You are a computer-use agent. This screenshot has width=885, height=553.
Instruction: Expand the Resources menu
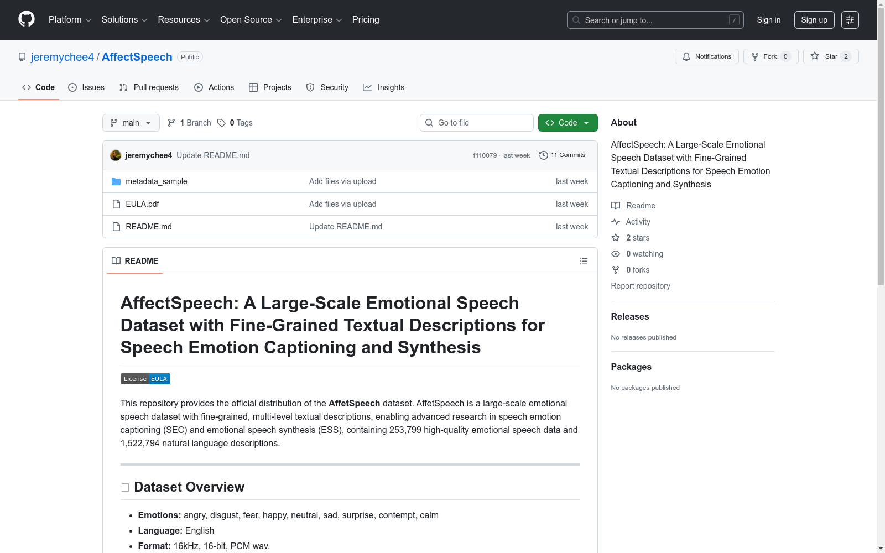click(184, 20)
